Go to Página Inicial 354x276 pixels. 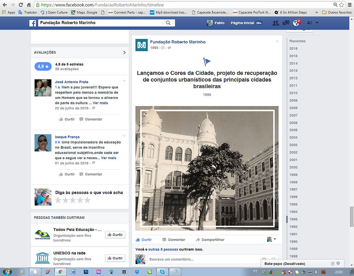(x=242, y=23)
